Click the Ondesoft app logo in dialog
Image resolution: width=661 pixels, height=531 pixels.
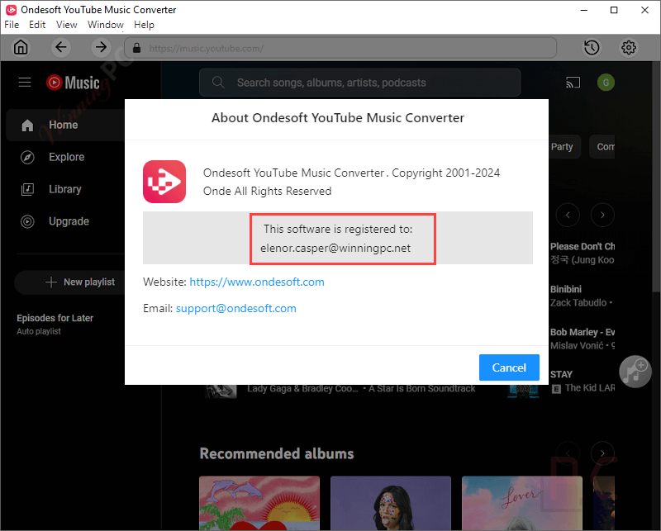(x=164, y=181)
